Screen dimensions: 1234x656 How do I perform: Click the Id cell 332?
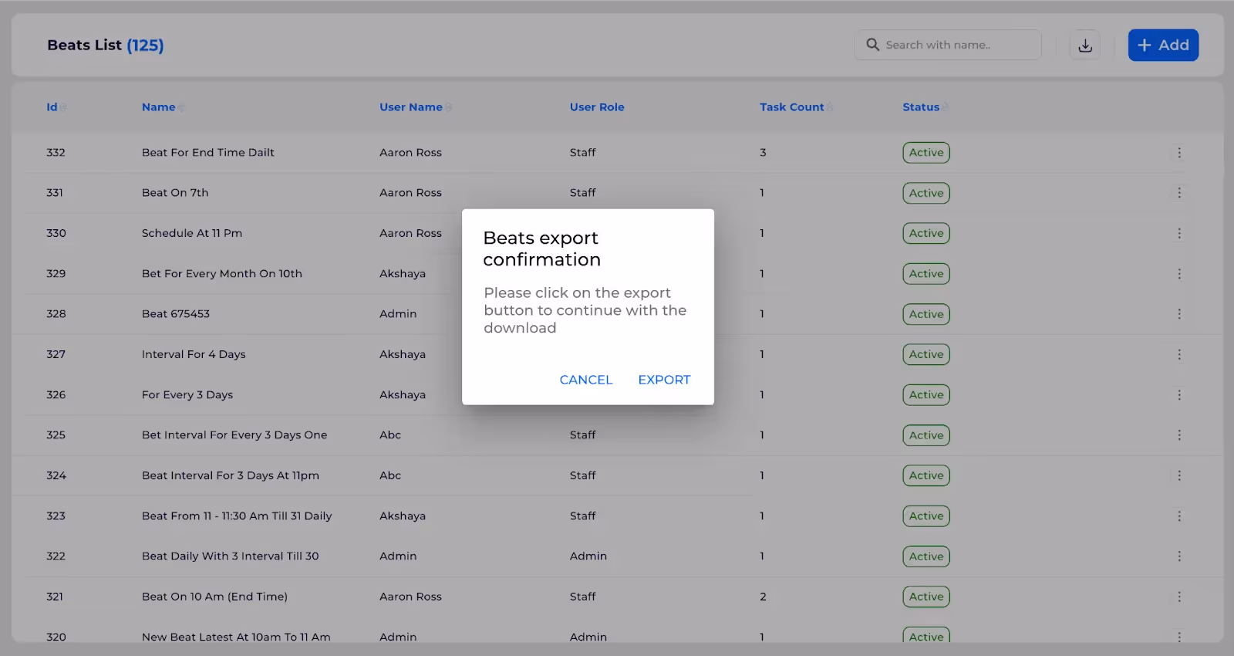[56, 153]
